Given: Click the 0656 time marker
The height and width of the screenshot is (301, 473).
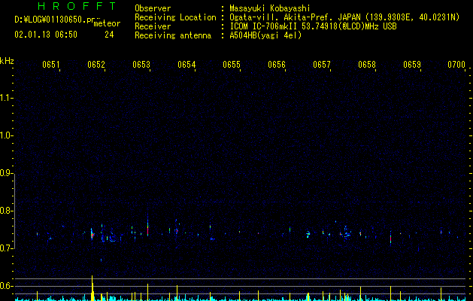Looking at the screenshot, I should (x=277, y=64).
